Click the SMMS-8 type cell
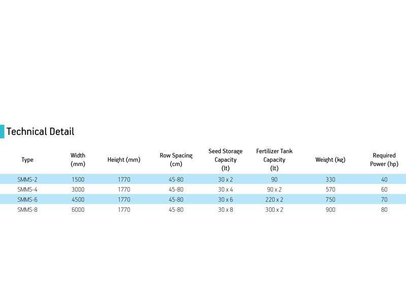Screen dimensions: 406x304 27,210
